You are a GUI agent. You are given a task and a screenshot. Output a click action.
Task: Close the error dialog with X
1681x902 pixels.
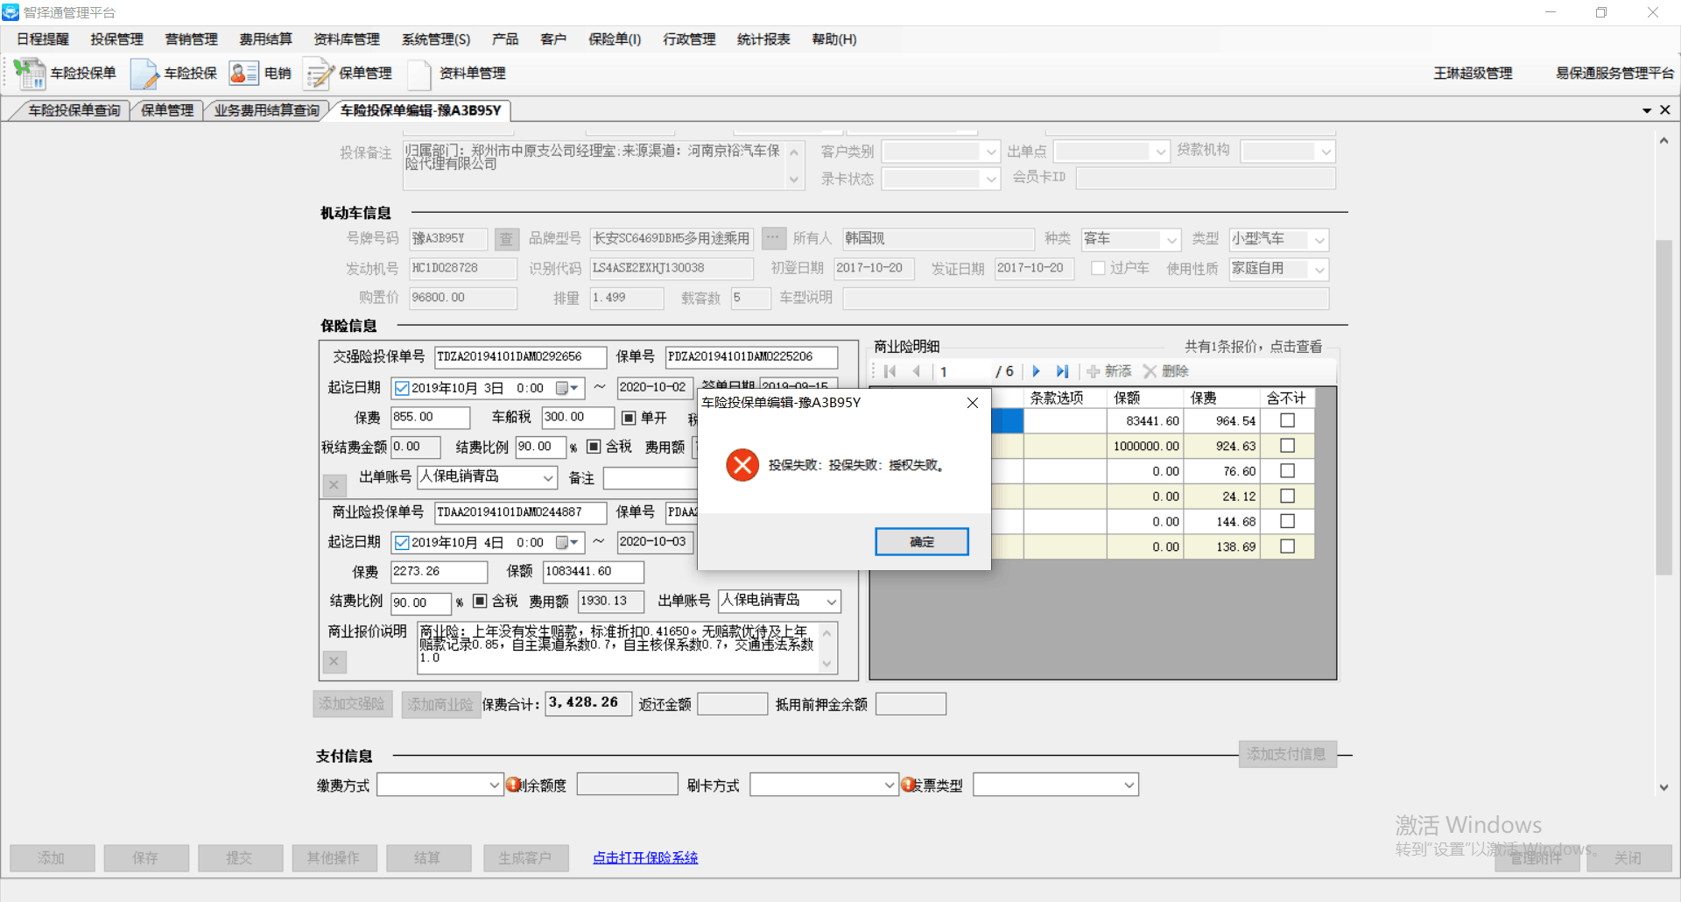point(972,403)
